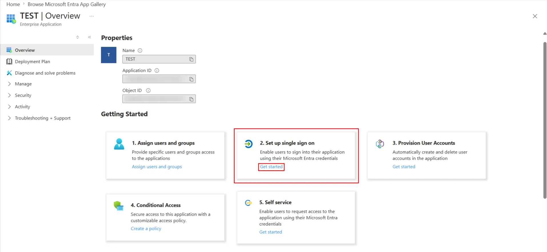The image size is (547, 252).
Task: Click the '2. Set up single sign on' heading
Action: [287, 143]
